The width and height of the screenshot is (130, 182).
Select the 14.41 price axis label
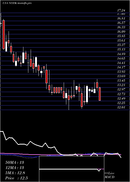[121, 63]
